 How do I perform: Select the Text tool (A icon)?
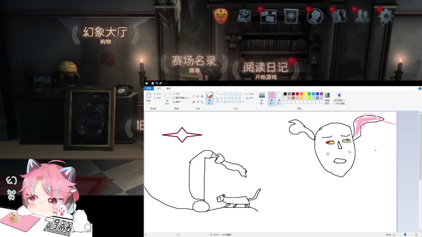click(x=202, y=96)
